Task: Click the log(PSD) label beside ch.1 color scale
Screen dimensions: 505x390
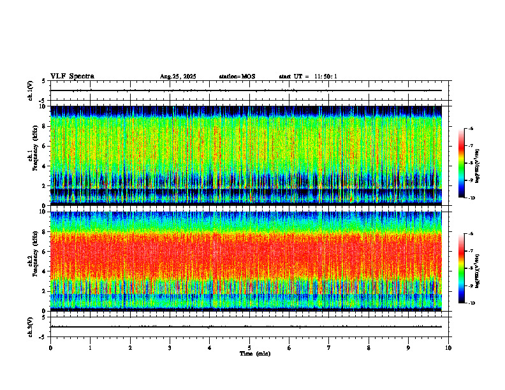Action: click(x=478, y=166)
